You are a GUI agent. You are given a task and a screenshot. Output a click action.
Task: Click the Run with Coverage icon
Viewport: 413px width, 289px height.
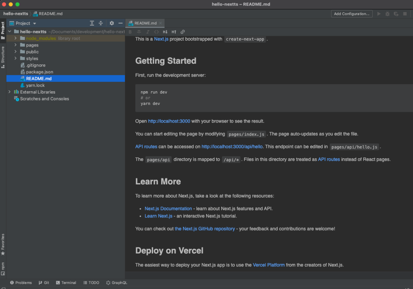tap(396, 14)
